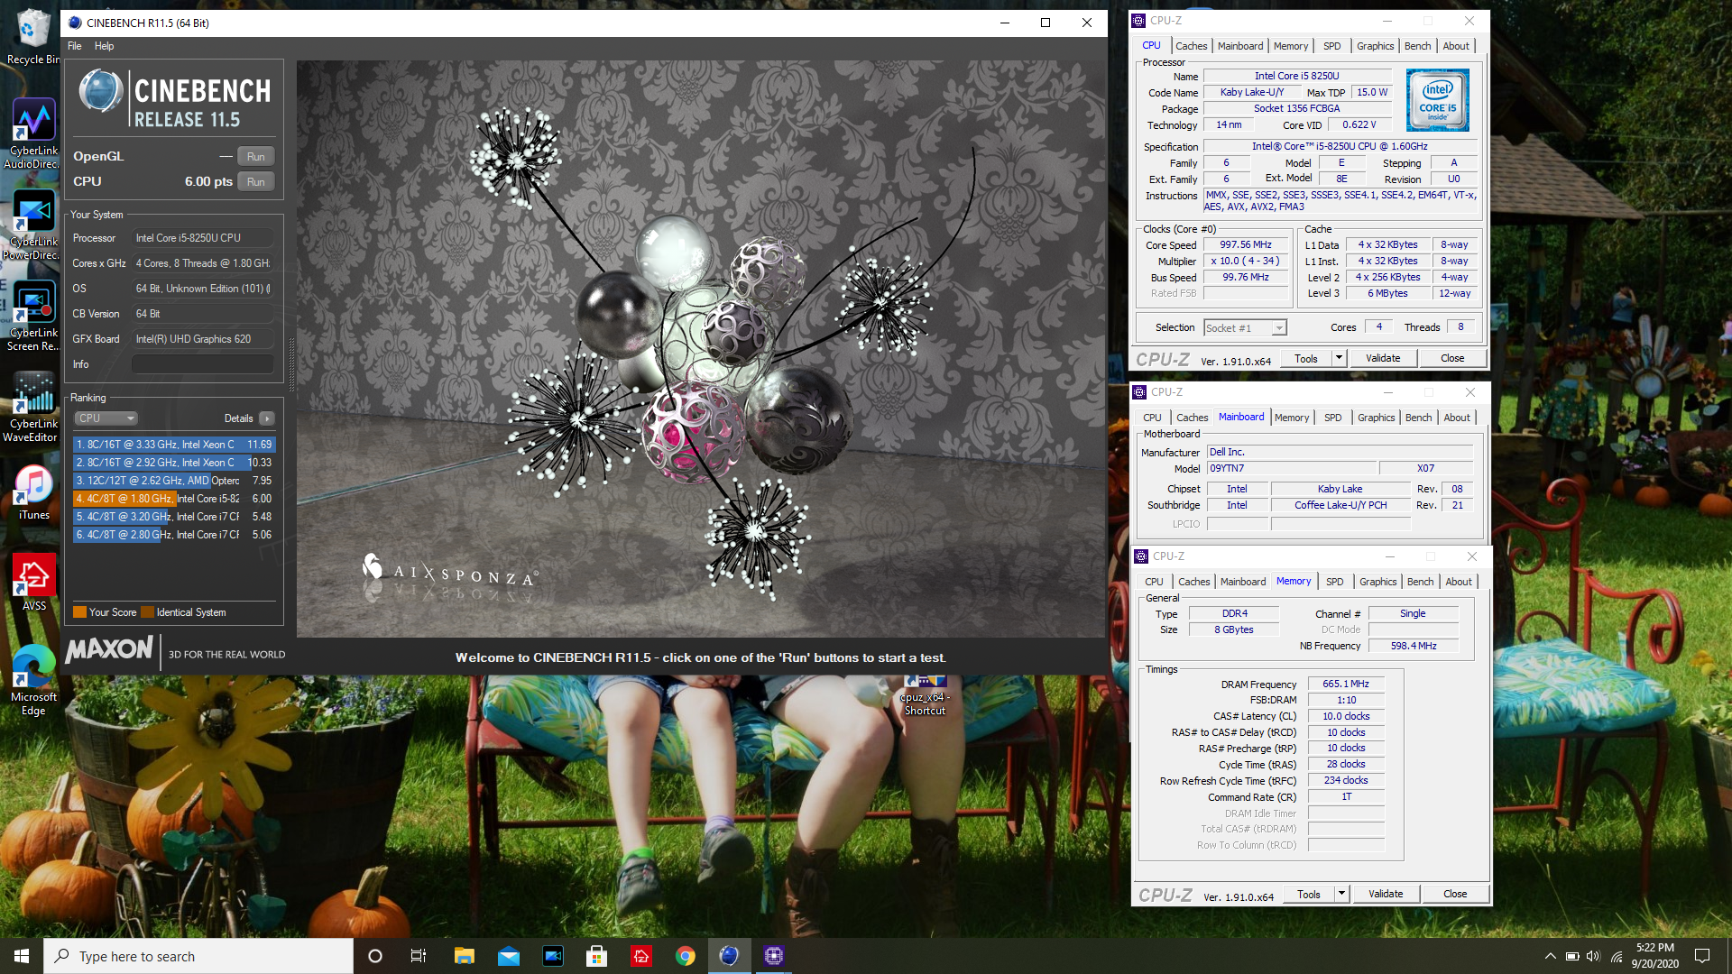This screenshot has height=974, width=1732.
Task: Select ranking row 1 Intel Xeon 11.69
Action: pos(174,445)
